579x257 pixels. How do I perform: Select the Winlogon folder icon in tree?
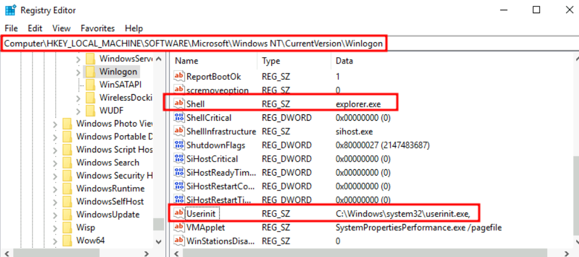click(x=90, y=72)
